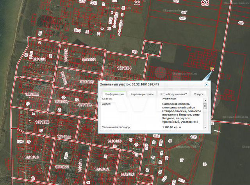Image resolution: width=250 pixels, height=185 pixels.
Task: Click cadastral block label 1601006
Action: [32, 94]
